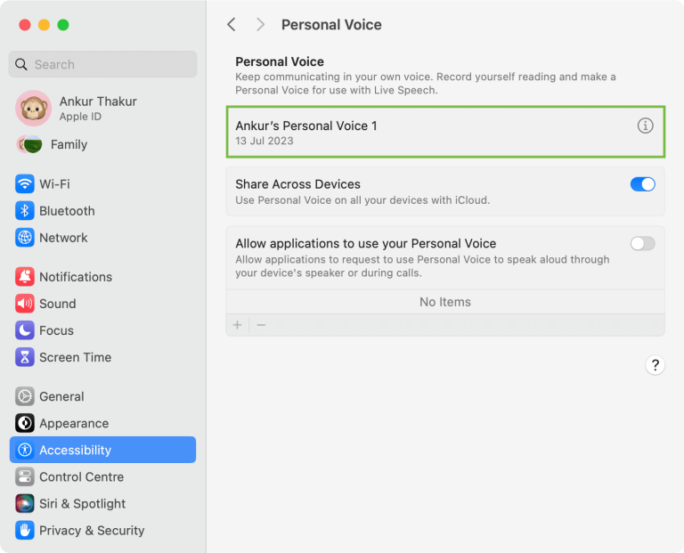Go forward with the right chevron

pos(260,25)
